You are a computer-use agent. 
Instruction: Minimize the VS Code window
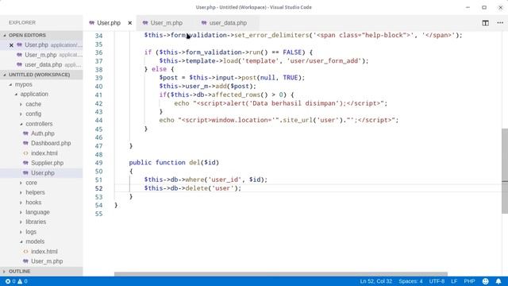click(468, 7)
